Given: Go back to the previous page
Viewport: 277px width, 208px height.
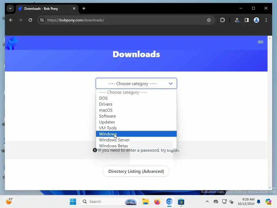Looking at the screenshot, I should point(11,20).
